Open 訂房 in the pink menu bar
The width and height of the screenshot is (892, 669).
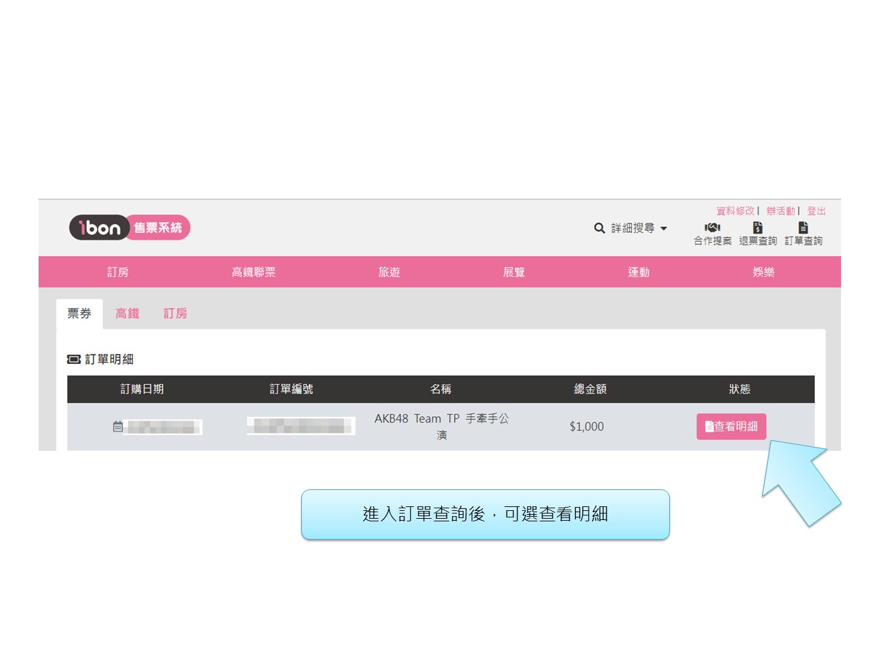pos(118,272)
